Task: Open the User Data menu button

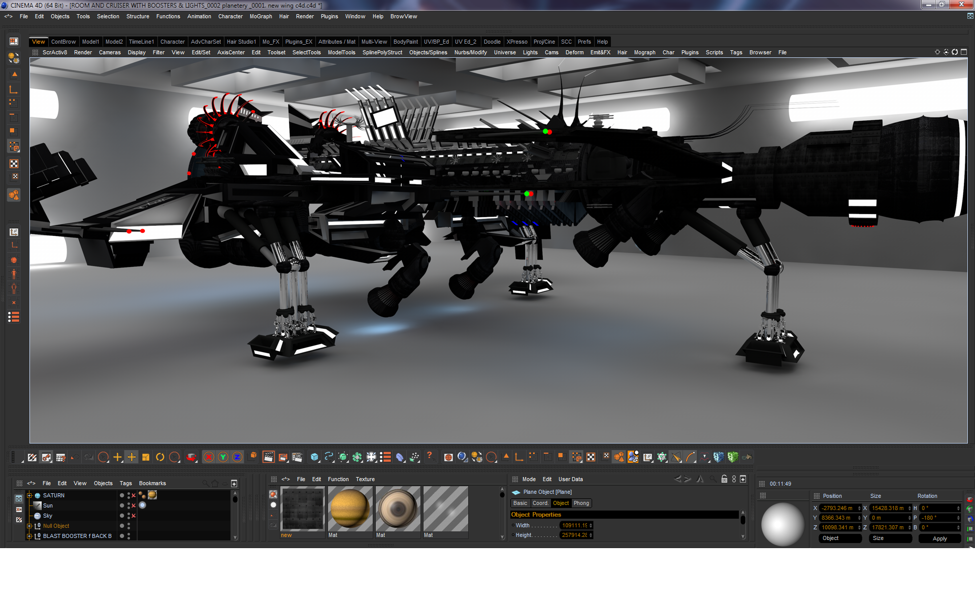Action: click(570, 479)
